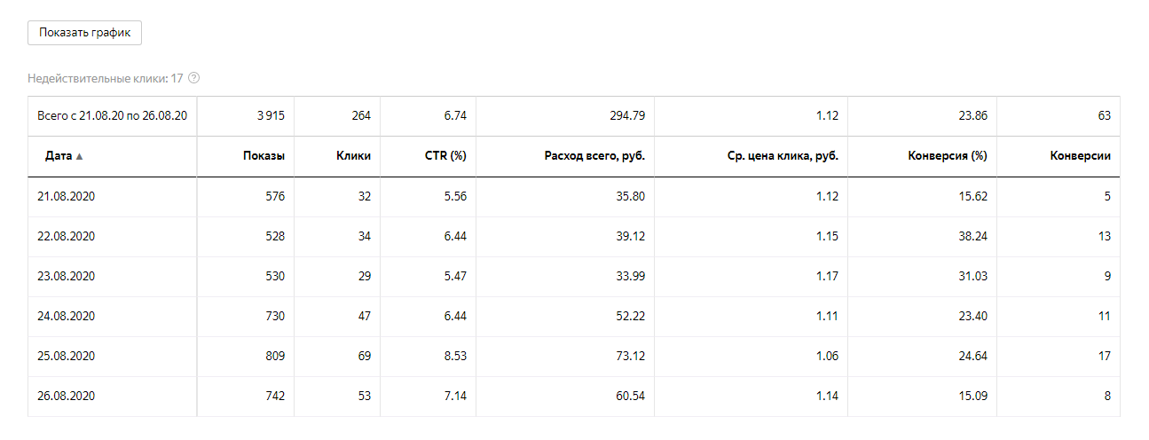Image resolution: width=1149 pixels, height=440 pixels.
Task: Sort by CTR (%) column header
Action: click(446, 156)
